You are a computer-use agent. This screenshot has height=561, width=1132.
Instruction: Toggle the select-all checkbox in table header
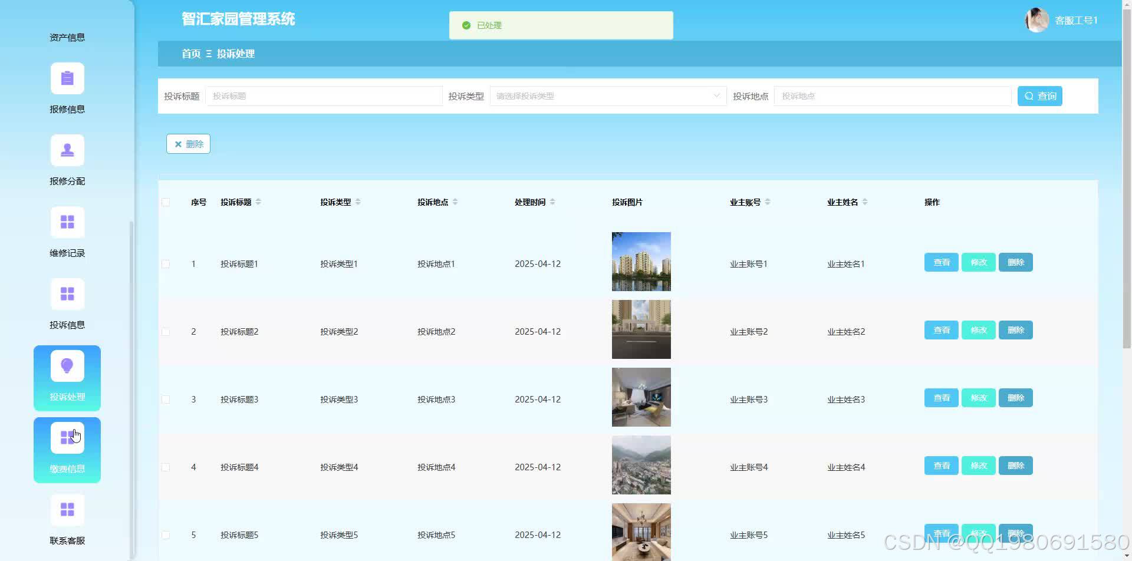[166, 202]
